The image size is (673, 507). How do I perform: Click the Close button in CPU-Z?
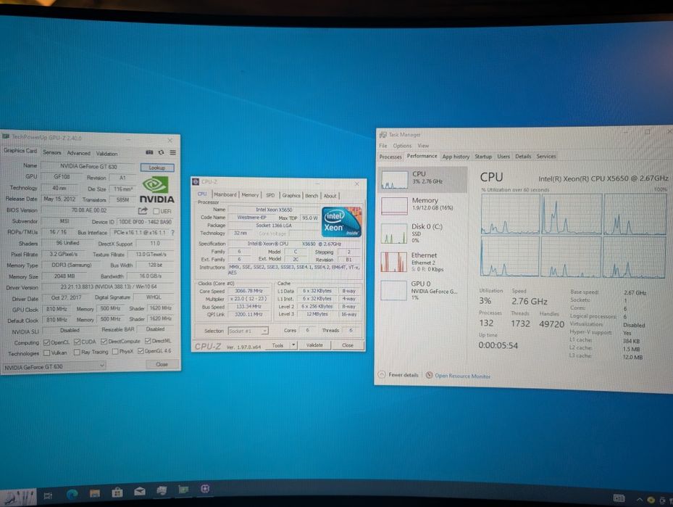point(348,345)
